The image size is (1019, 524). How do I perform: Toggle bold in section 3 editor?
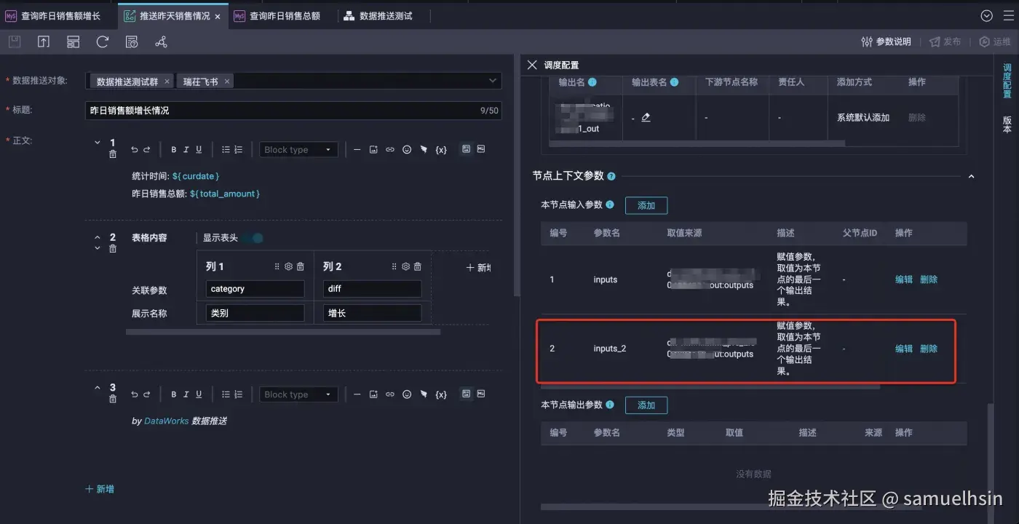(174, 394)
